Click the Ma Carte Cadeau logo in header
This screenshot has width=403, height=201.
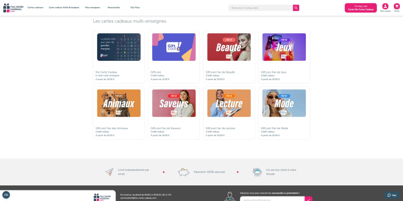point(13,8)
